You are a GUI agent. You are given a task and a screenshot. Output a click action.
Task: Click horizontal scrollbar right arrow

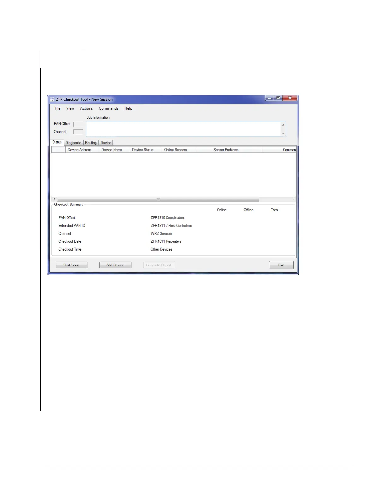(x=293, y=199)
